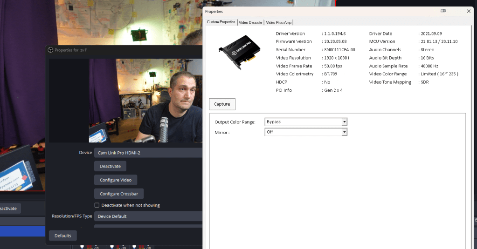Open the Mirror dropdown

306,132
